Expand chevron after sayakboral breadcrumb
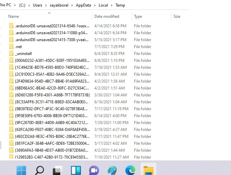The width and height of the screenshot is (231, 175). (x=72, y=5)
